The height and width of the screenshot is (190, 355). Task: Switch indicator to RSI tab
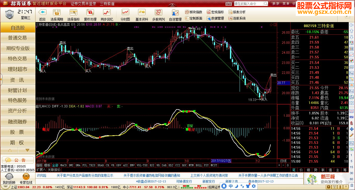point(152,165)
